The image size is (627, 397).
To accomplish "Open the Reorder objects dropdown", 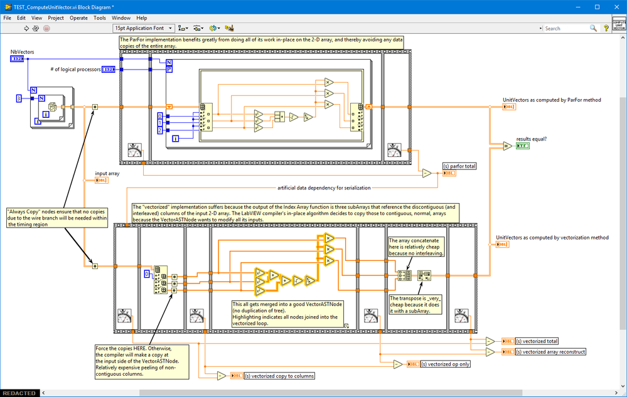I will click(214, 28).
